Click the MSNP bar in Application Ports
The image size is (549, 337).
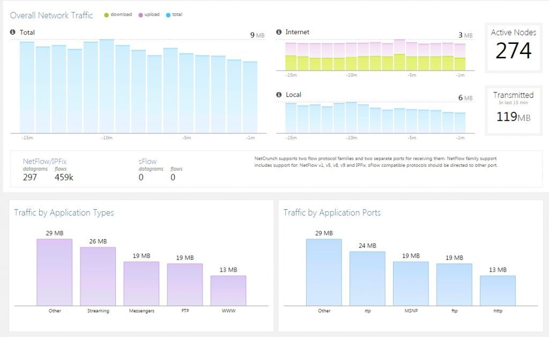pos(411,284)
